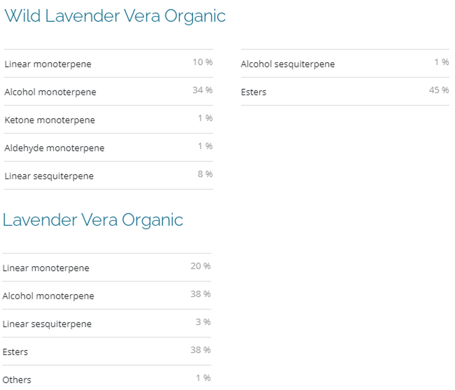Click the Lavender Vera Organic heading below
Screen dimensions: 455x390
point(93,220)
